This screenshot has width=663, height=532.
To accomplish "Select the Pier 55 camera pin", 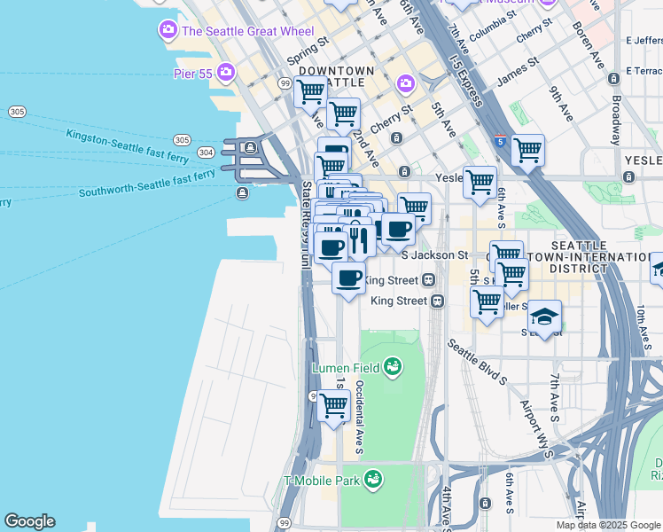I will tap(226, 73).
